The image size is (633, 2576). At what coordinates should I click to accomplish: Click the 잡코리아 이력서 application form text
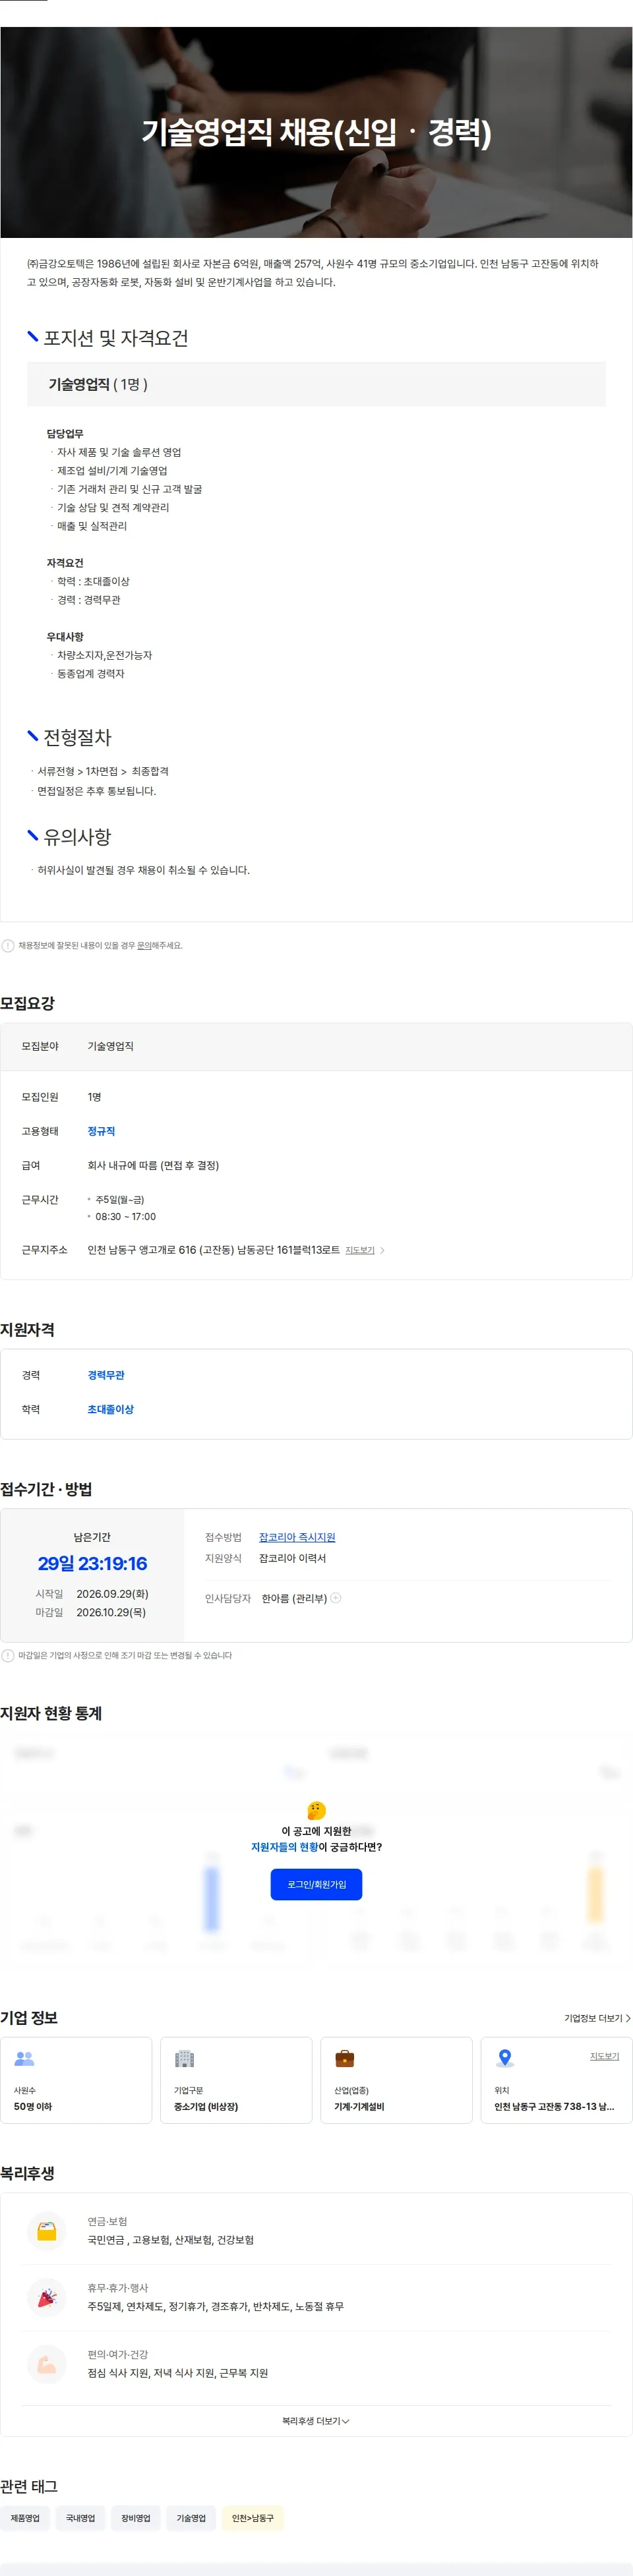[292, 1558]
